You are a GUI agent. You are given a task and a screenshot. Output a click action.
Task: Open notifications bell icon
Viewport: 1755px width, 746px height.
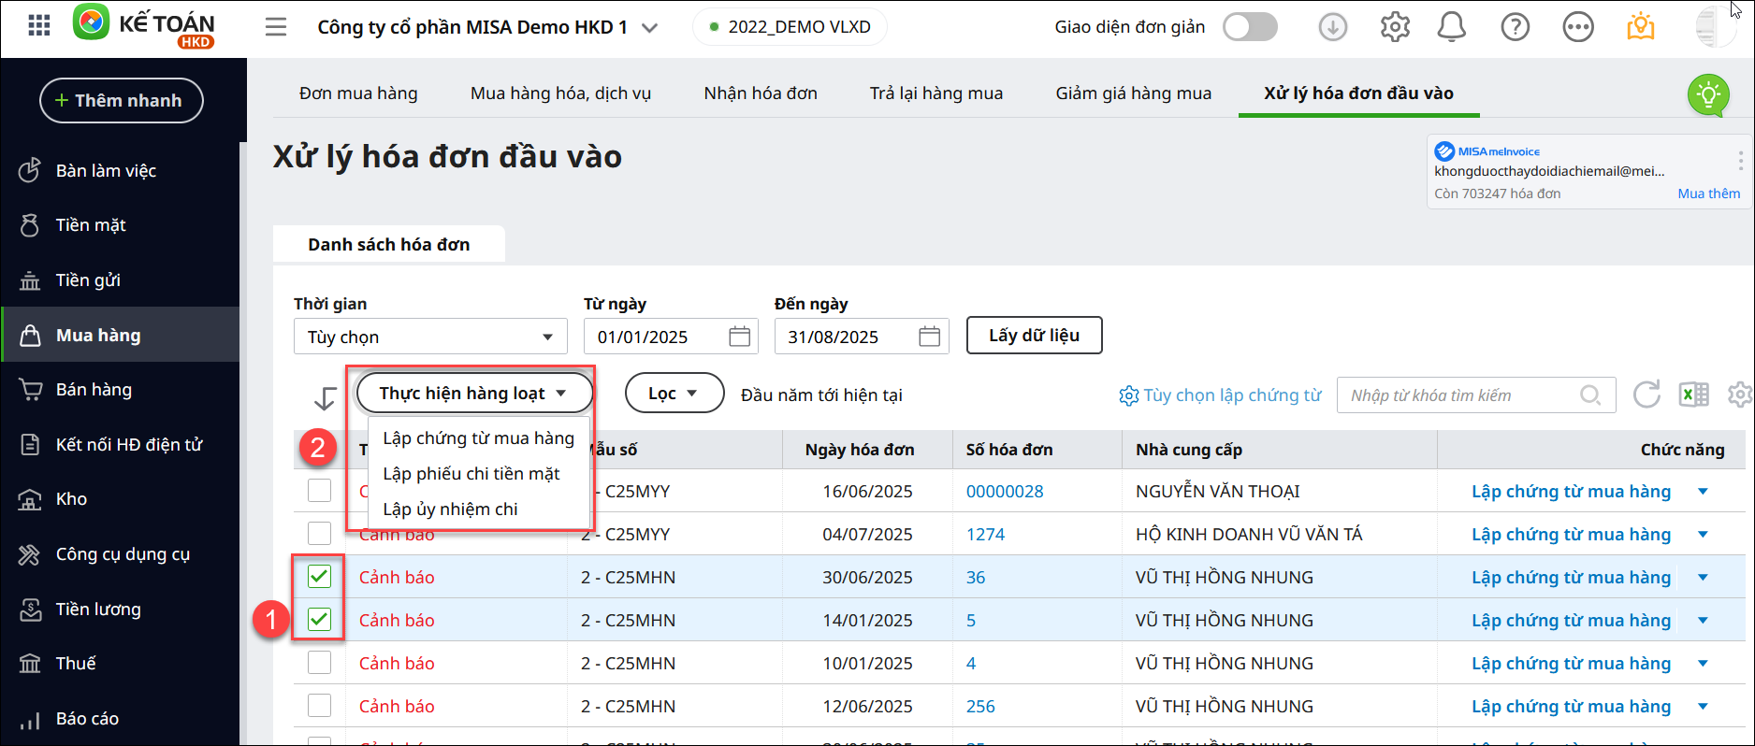coord(1451,27)
